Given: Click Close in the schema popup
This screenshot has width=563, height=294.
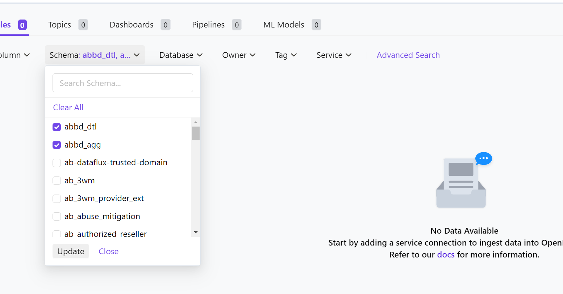Looking at the screenshot, I should [109, 251].
